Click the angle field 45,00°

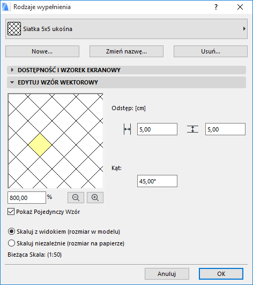click(x=157, y=181)
